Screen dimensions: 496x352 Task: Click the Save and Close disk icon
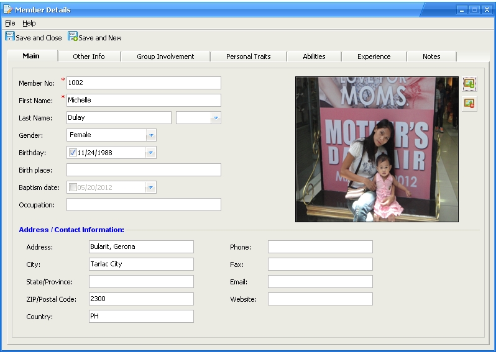pos(10,36)
